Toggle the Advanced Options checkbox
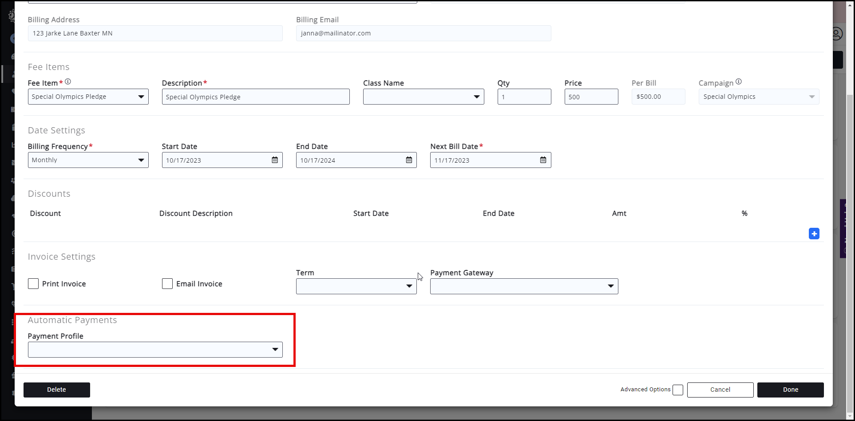The width and height of the screenshot is (855, 421). (x=677, y=390)
